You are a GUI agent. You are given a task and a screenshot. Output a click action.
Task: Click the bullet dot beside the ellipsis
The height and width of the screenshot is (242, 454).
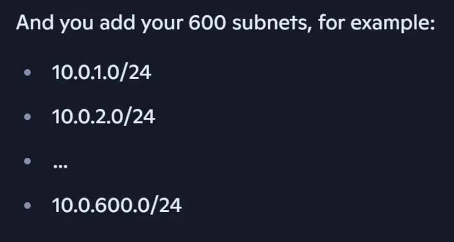(27, 161)
